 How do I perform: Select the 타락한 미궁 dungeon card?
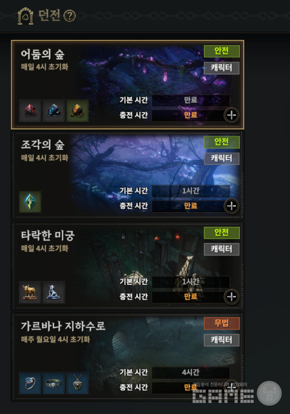click(127, 266)
